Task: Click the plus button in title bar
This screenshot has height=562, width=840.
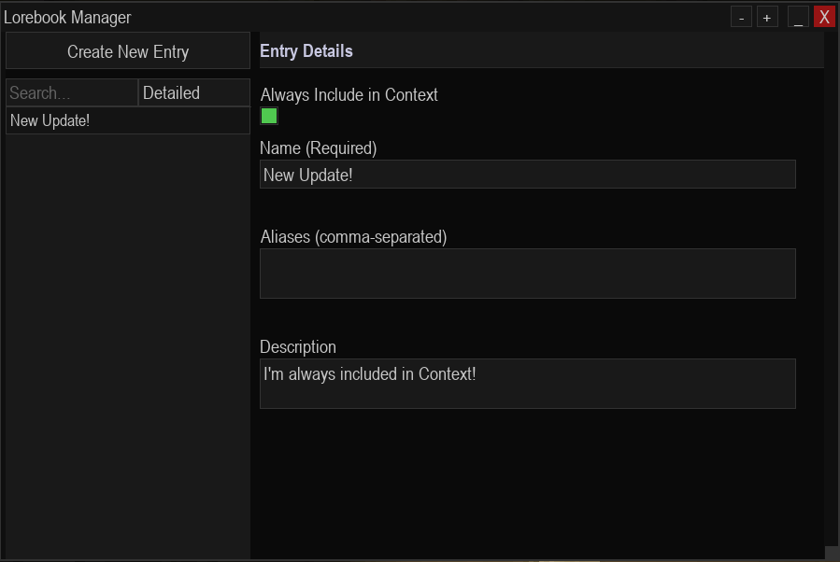Action: (767, 17)
